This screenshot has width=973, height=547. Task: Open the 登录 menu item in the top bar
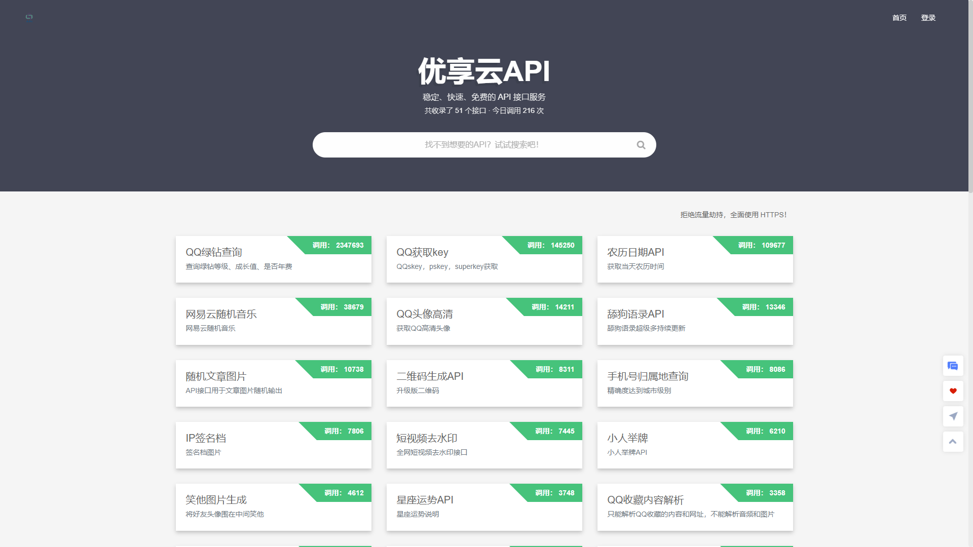928,17
